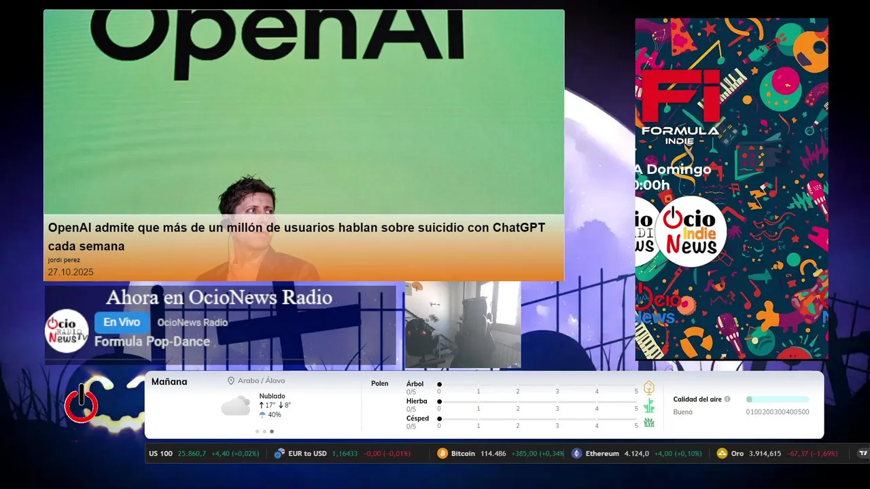Select the first carousel dot in weather widget

pos(257,431)
